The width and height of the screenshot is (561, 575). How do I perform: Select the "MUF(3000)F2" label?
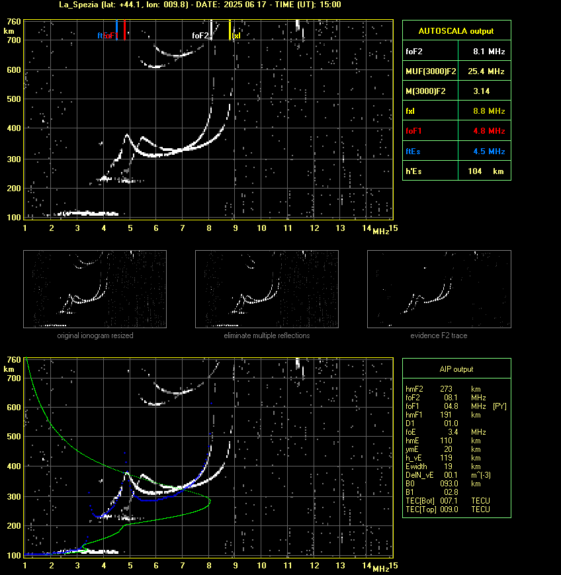click(431, 71)
